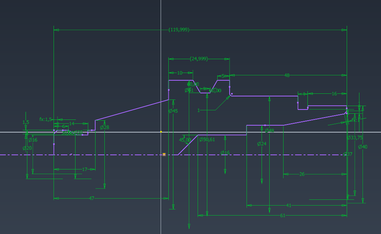
Task: Click the 16 dimension at upper right
Action: point(334,93)
